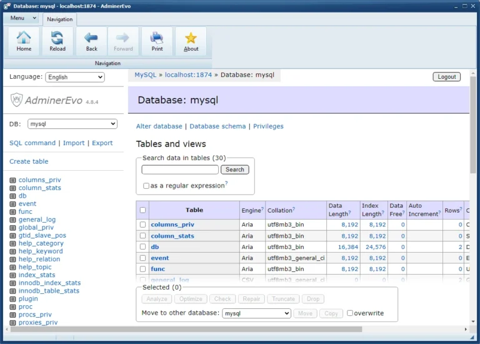The image size is (480, 344).
Task: Enable 'as a regular expression' checkbox
Action: pyautogui.click(x=146, y=186)
